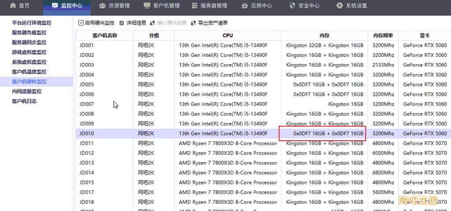This screenshot has height=211, width=451.
Task: Click the icon beside 确认硬件变更
Action: coord(152,23)
